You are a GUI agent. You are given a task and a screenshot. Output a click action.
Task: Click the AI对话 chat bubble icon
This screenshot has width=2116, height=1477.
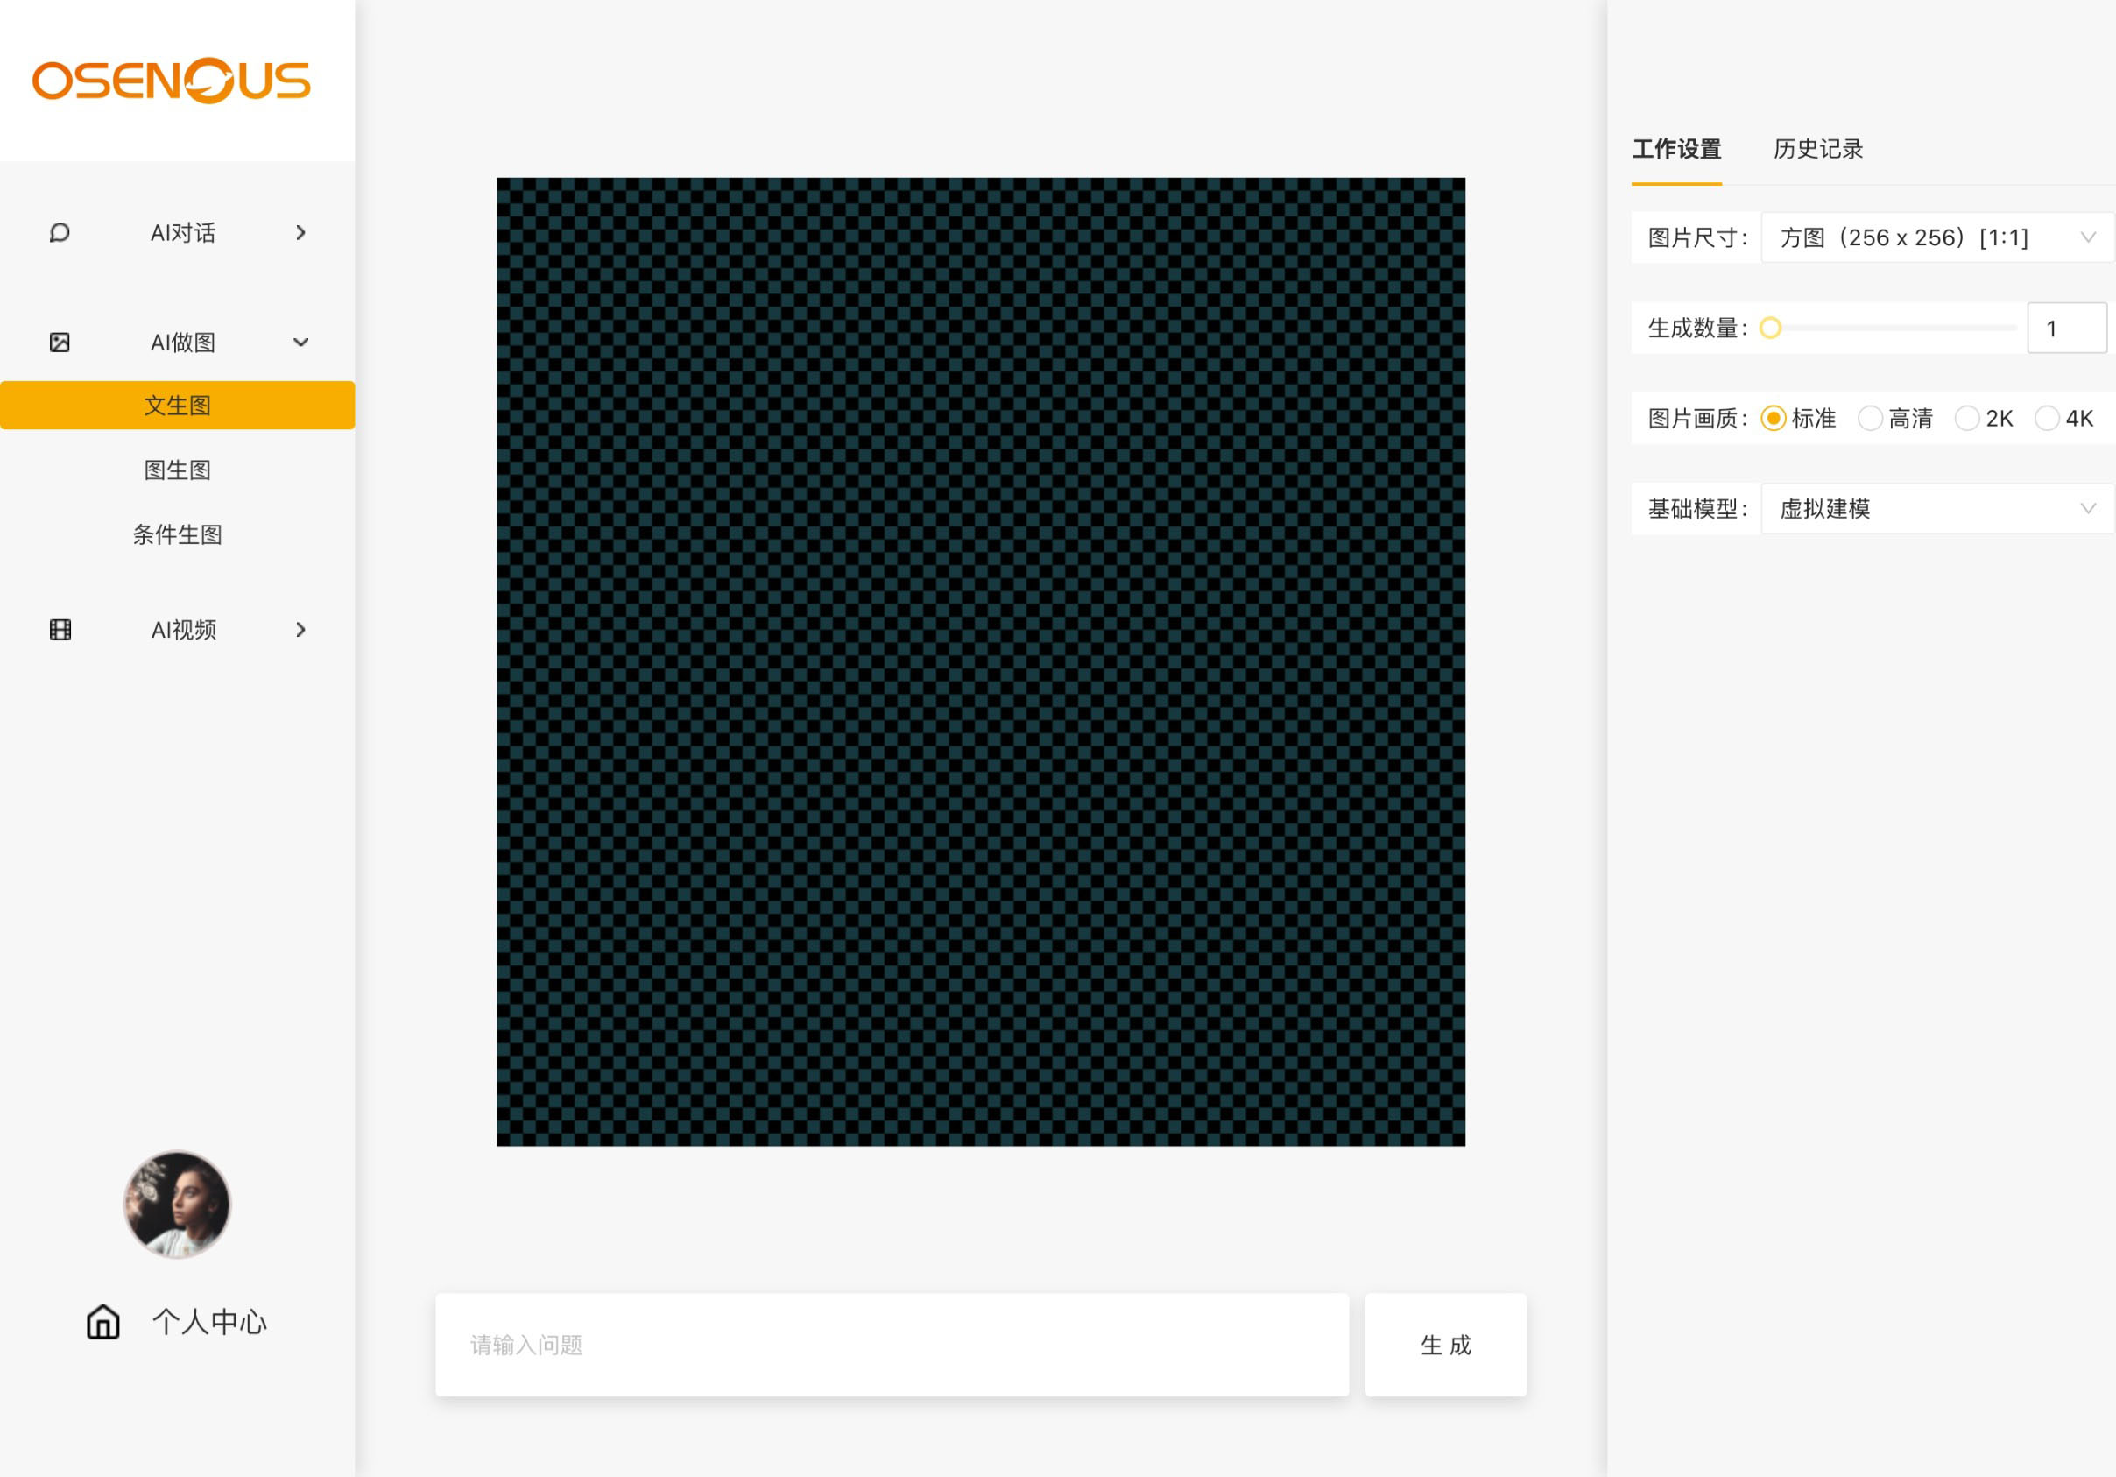[60, 232]
